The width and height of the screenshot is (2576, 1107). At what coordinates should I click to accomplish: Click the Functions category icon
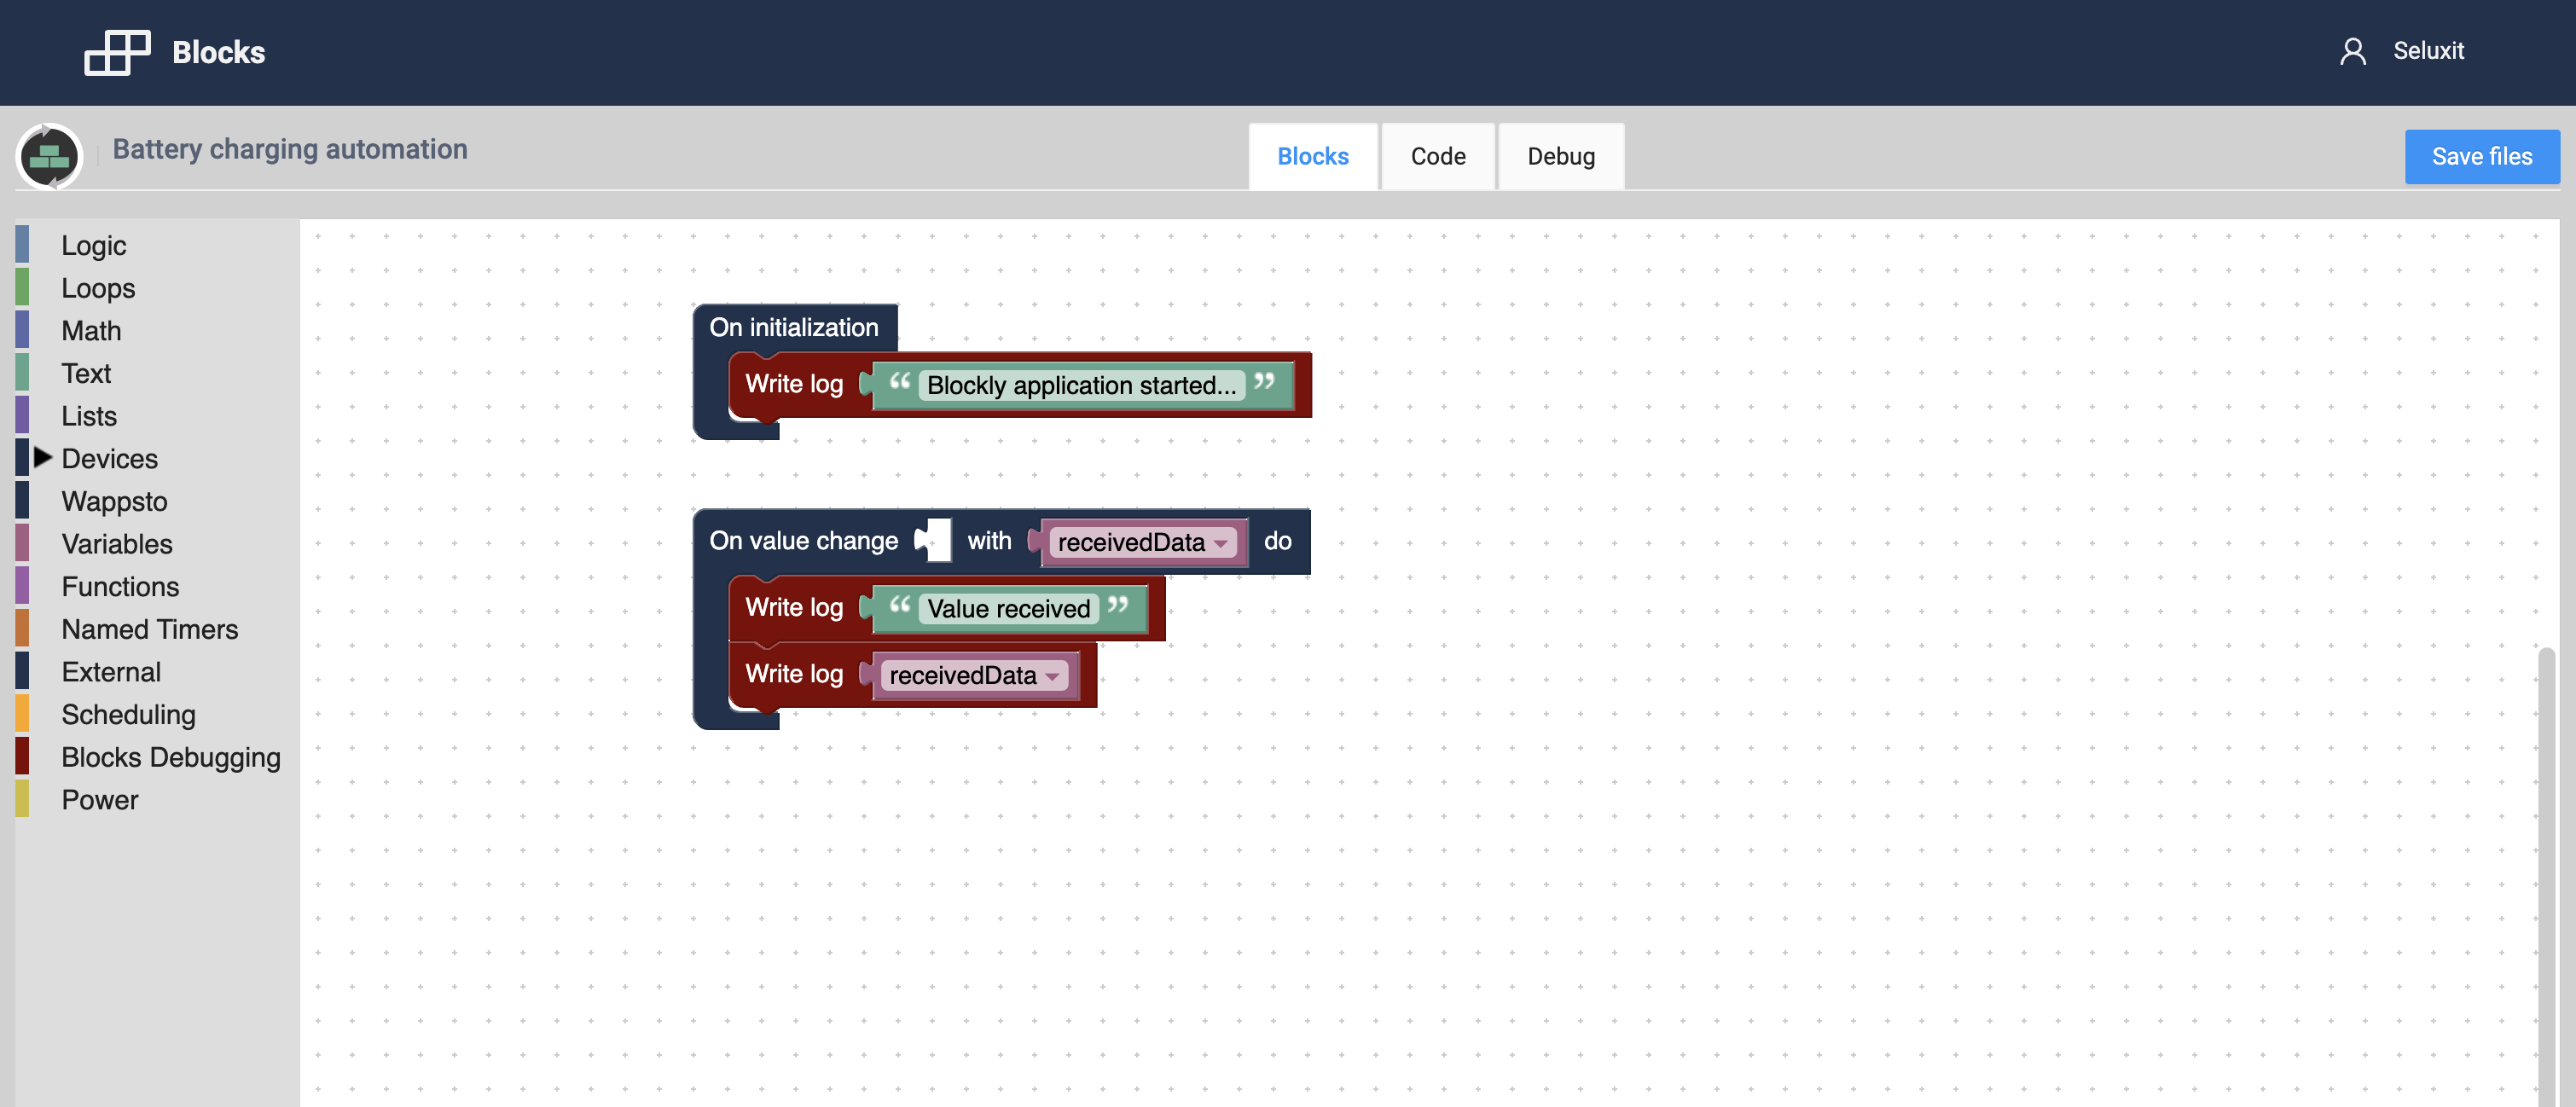[x=23, y=585]
